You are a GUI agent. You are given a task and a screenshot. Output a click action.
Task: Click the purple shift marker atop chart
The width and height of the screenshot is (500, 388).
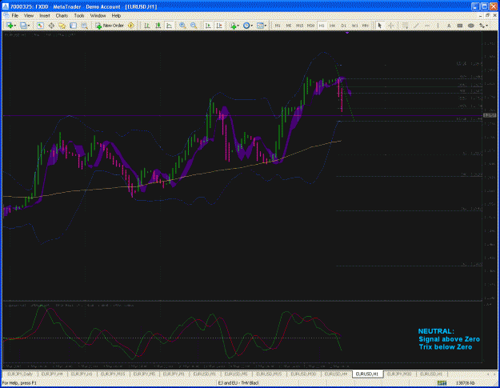[x=347, y=33]
